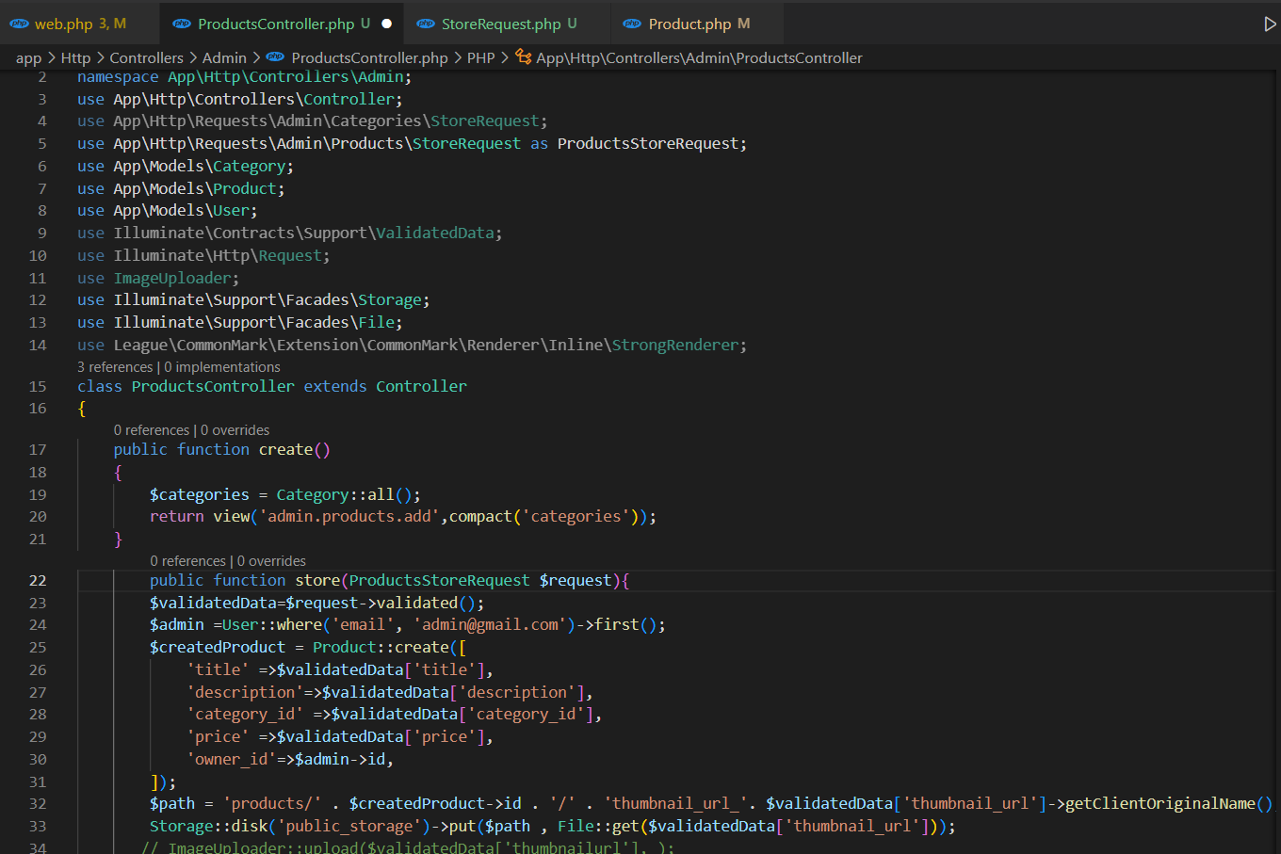Open the 'PHP' breadcrumb segment
This screenshot has height=854, width=1281.
pyautogui.click(x=480, y=57)
